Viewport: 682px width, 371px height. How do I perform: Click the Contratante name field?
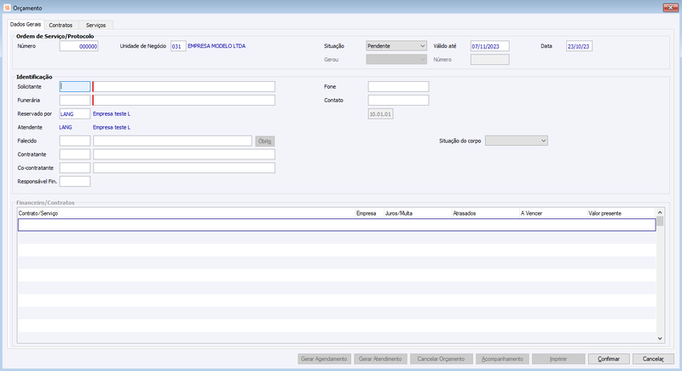point(184,154)
